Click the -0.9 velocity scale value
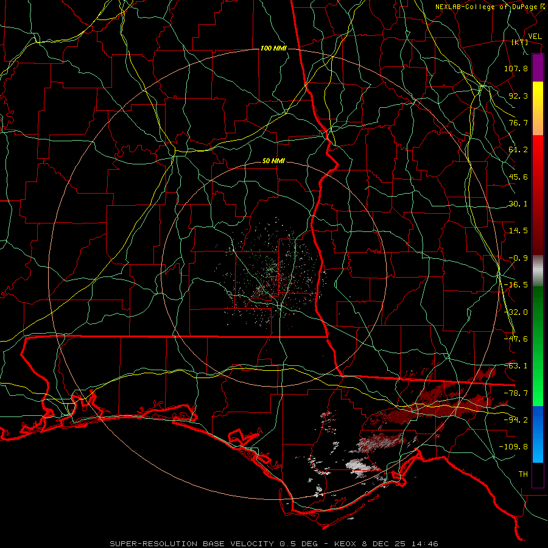This screenshot has height=548, width=548. coord(518,258)
